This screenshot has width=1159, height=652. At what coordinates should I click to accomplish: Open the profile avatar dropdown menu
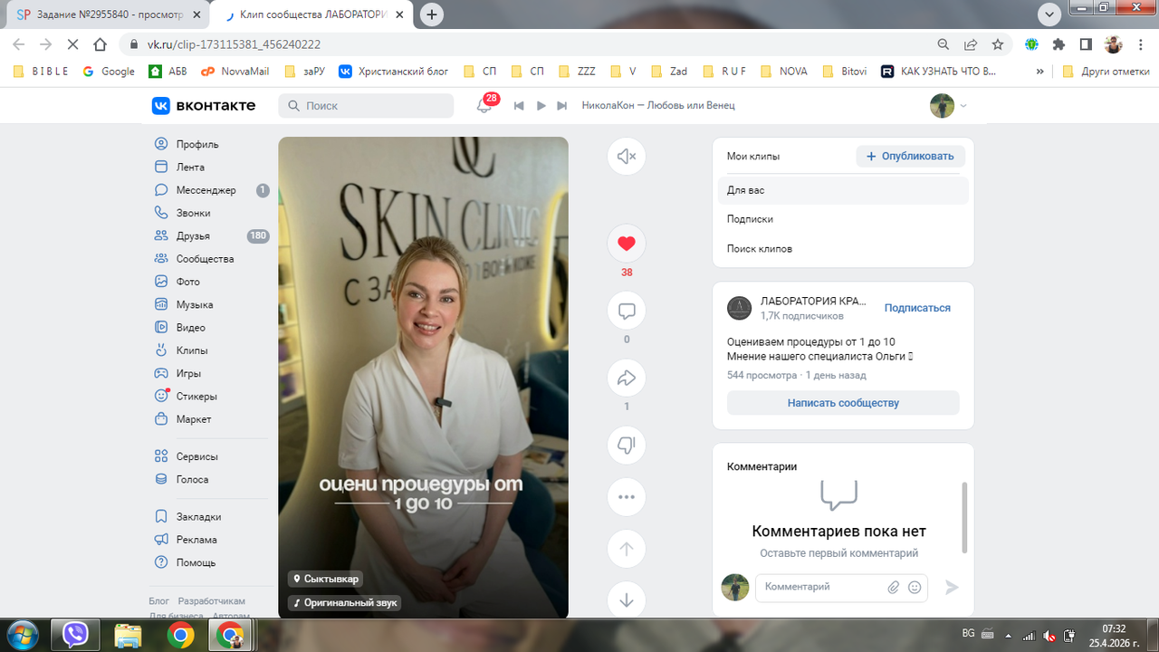pos(949,105)
